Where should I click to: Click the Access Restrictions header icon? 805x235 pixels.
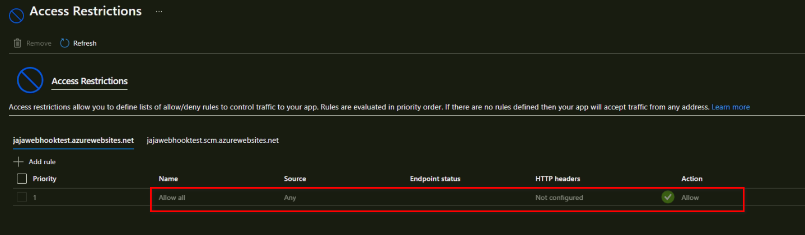(17, 15)
